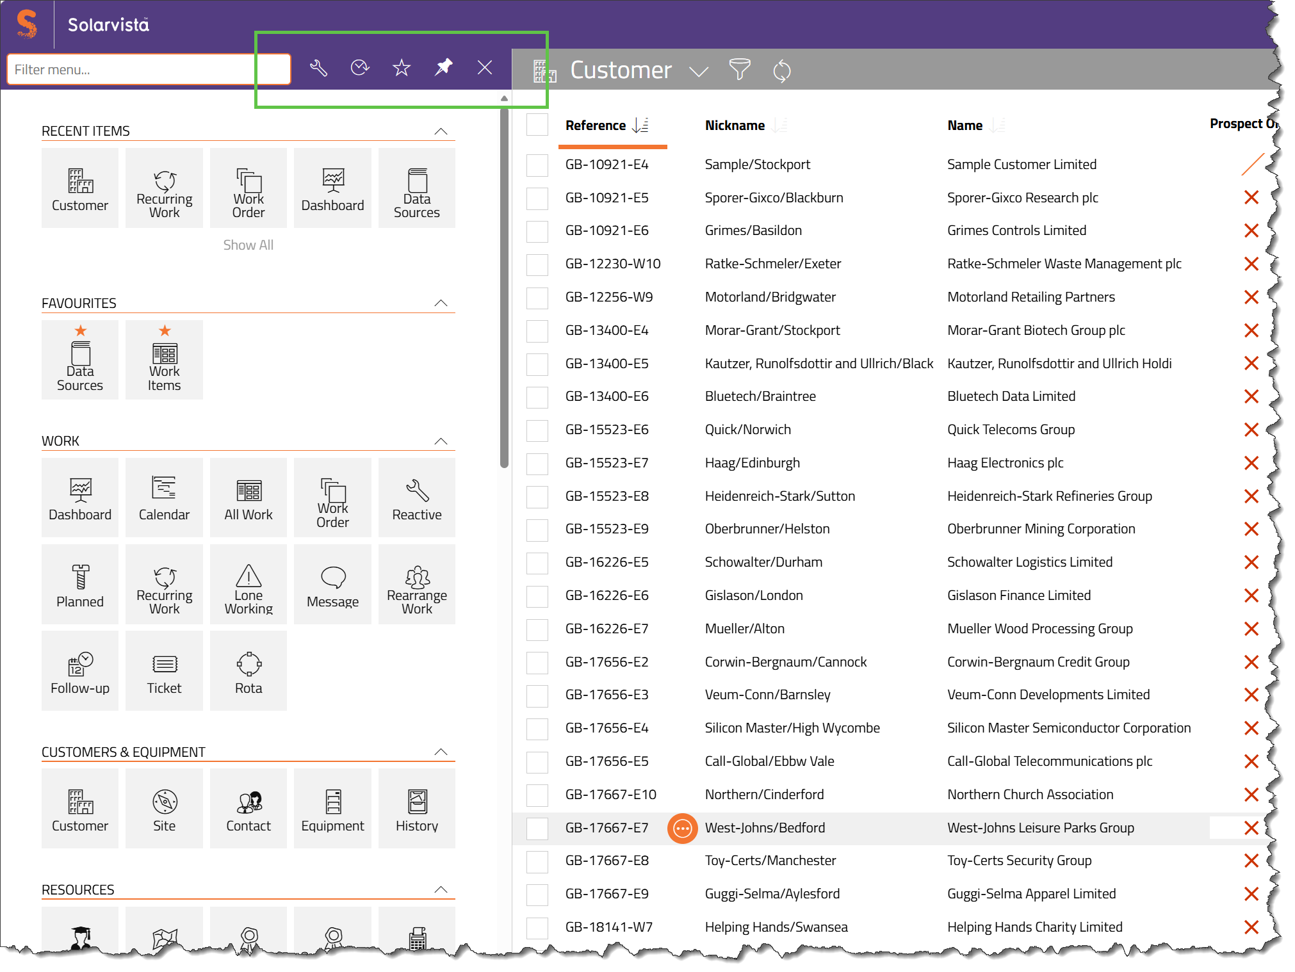Click the star favourites icon in menu toolbar
Image resolution: width=1295 pixels, height=972 pixels.
coord(402,68)
